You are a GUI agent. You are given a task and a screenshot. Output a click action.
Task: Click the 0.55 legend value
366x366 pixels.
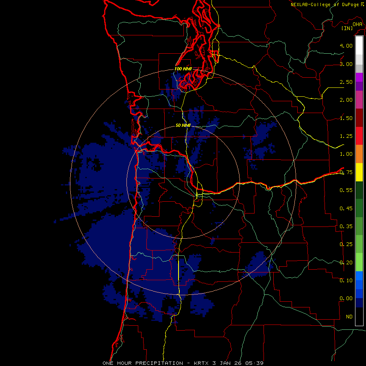346,190
